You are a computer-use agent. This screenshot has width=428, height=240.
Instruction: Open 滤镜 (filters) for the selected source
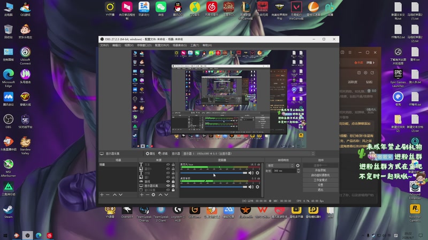163,154
